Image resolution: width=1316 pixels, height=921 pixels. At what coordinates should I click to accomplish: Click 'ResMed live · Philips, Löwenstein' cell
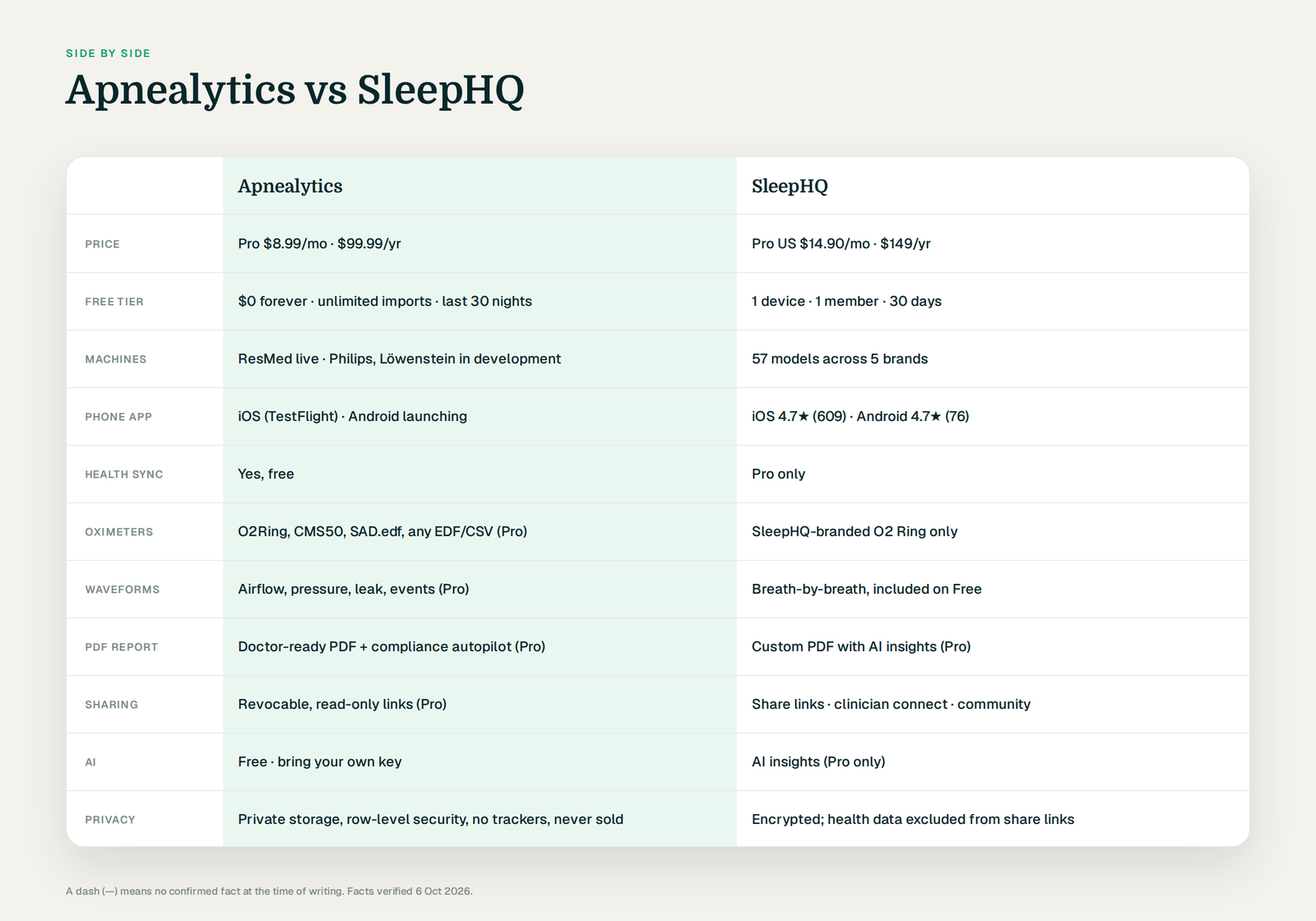tap(399, 359)
